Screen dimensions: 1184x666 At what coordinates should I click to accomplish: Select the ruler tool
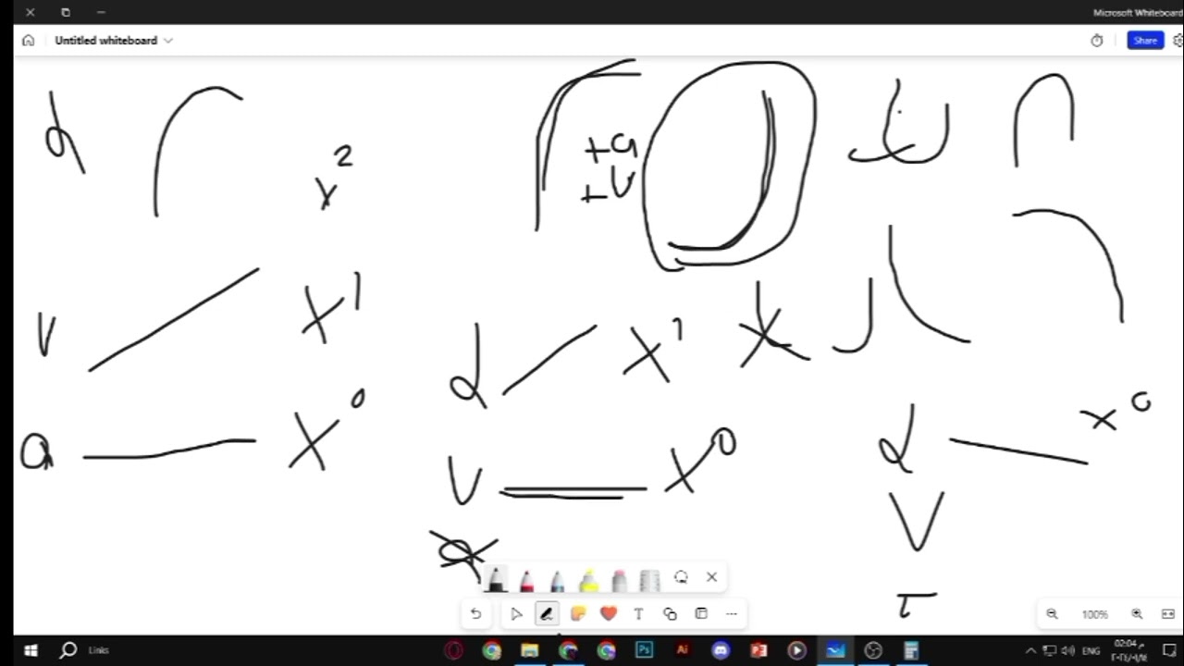pyautogui.click(x=649, y=579)
